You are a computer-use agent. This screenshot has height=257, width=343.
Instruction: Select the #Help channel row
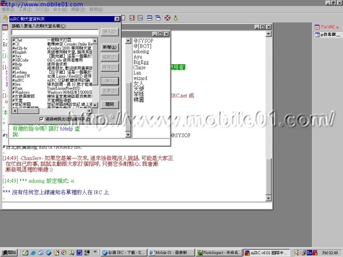click(53, 64)
